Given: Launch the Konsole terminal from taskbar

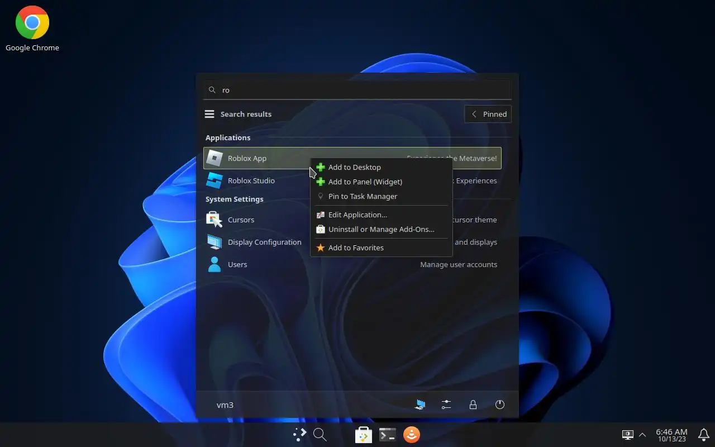Looking at the screenshot, I should 388,435.
